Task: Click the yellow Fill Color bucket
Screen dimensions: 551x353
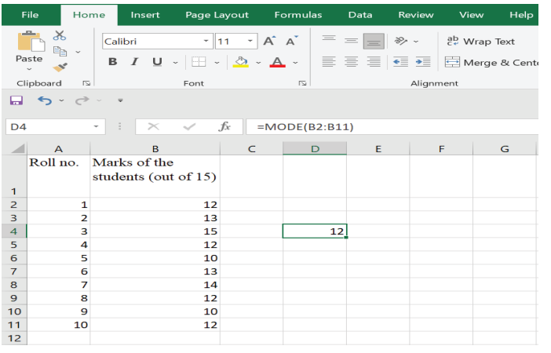Action: pos(242,62)
